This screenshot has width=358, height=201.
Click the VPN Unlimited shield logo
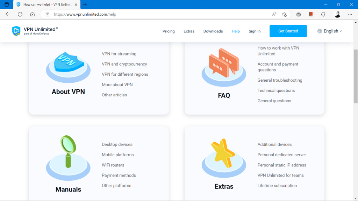pos(16,31)
